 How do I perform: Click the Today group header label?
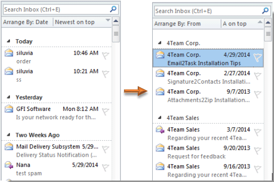tap(24, 41)
